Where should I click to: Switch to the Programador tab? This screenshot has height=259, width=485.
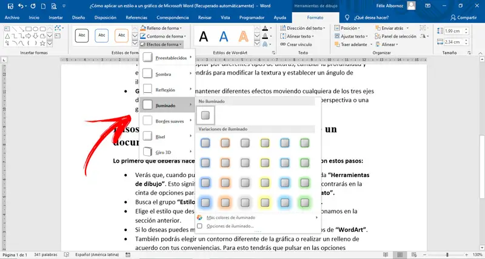pyautogui.click(x=252, y=18)
